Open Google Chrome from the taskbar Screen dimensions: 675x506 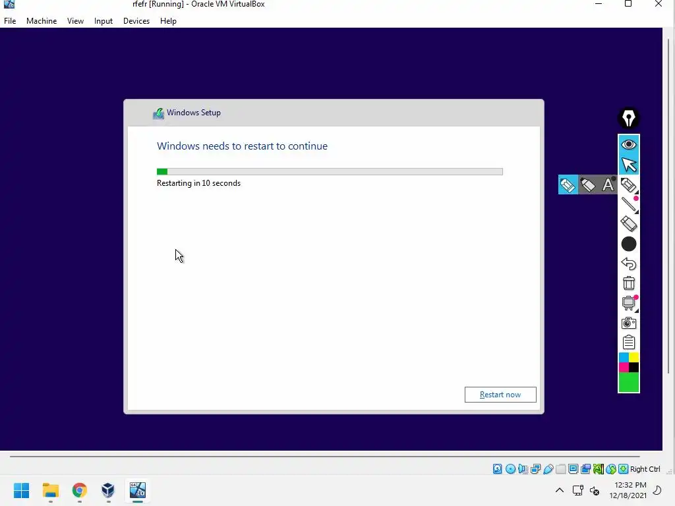click(x=80, y=490)
